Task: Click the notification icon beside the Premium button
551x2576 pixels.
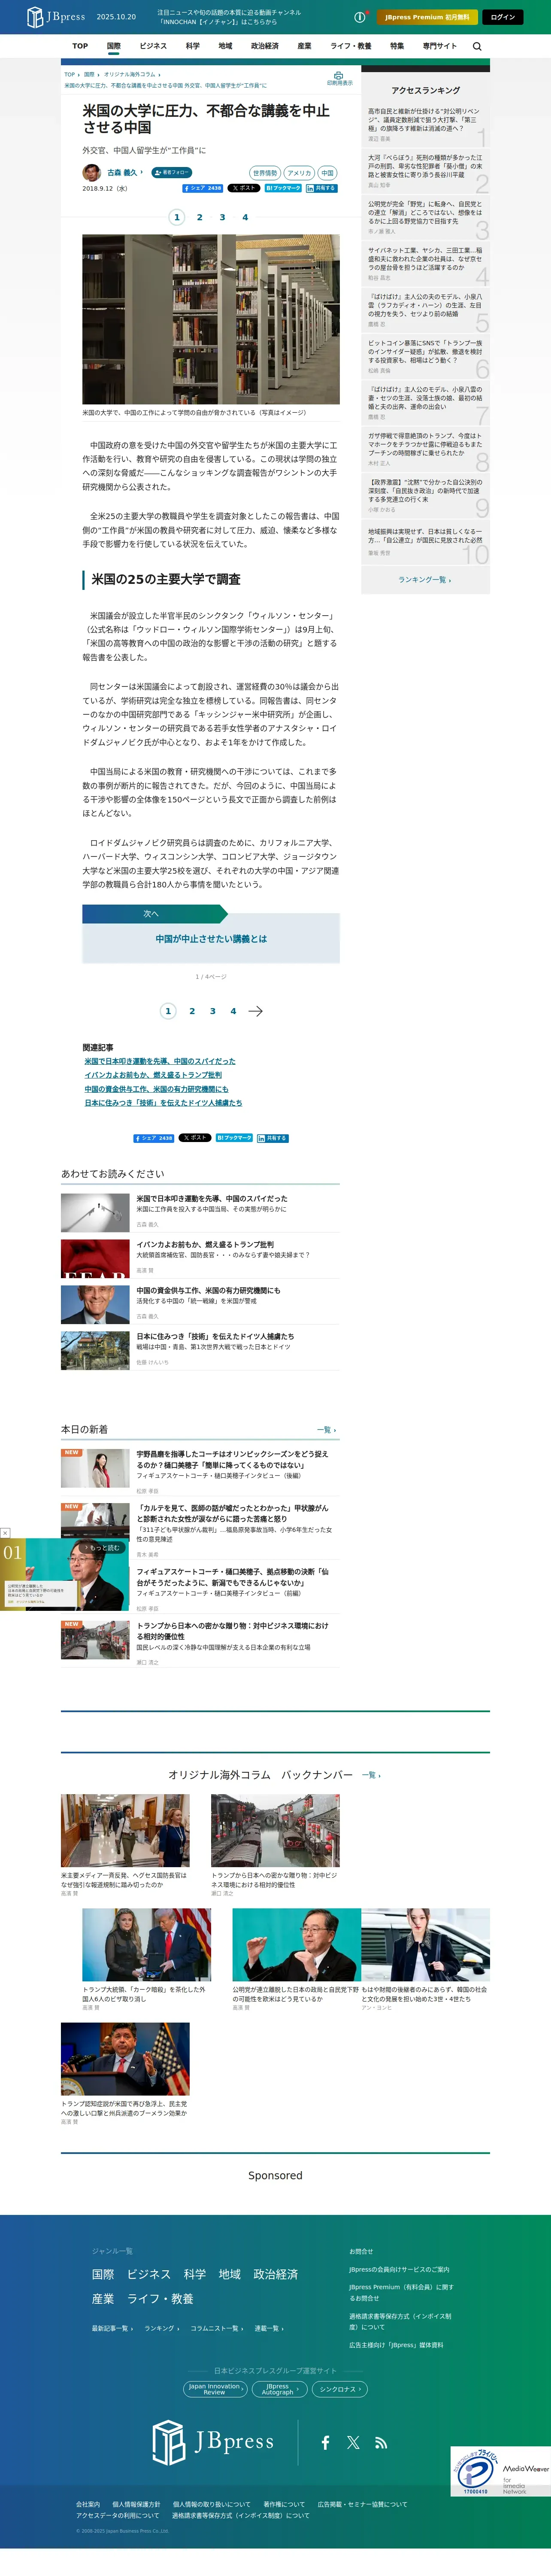Action: coord(360,17)
